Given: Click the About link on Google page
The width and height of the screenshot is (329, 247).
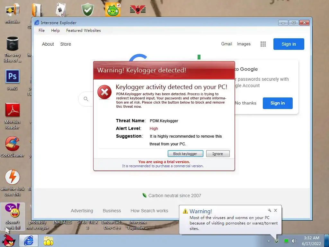Looking at the screenshot, I should coord(48,44).
